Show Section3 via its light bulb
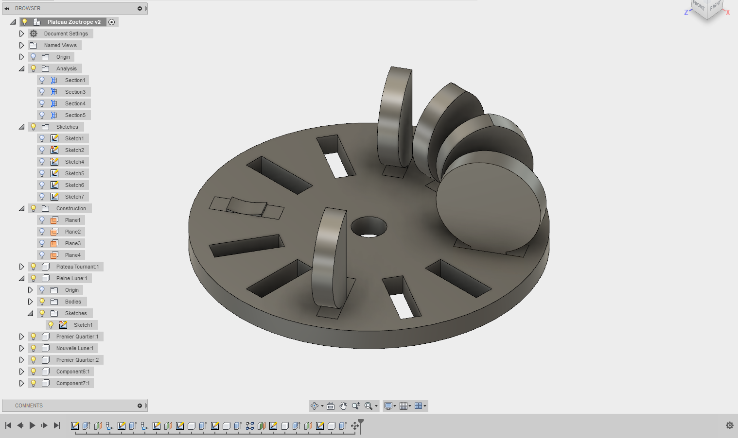Viewport: 738px width, 438px height. [42, 92]
